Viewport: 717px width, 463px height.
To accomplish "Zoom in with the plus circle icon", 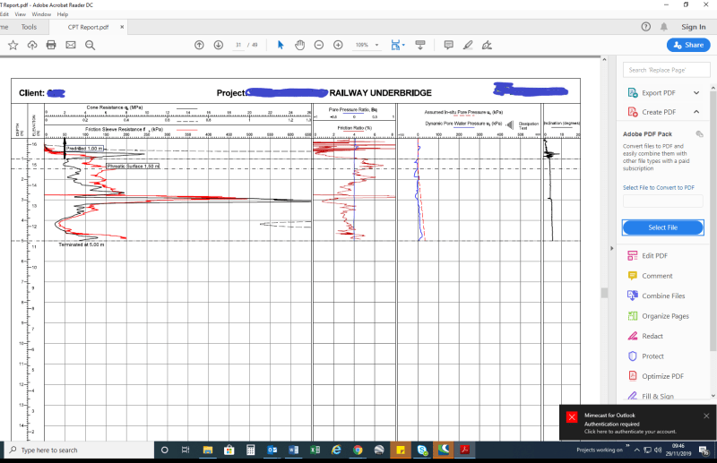I will 338,45.
